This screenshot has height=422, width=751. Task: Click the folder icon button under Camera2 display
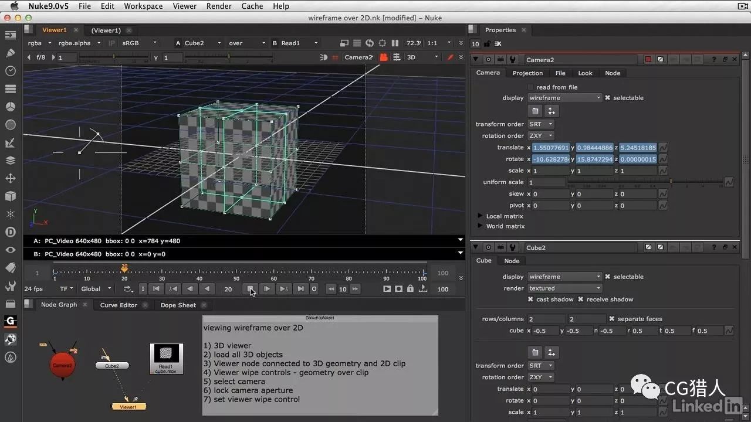pyautogui.click(x=535, y=111)
